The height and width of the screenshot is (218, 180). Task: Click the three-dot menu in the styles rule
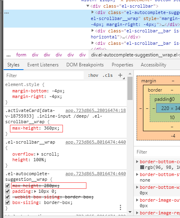[x=120, y=207]
